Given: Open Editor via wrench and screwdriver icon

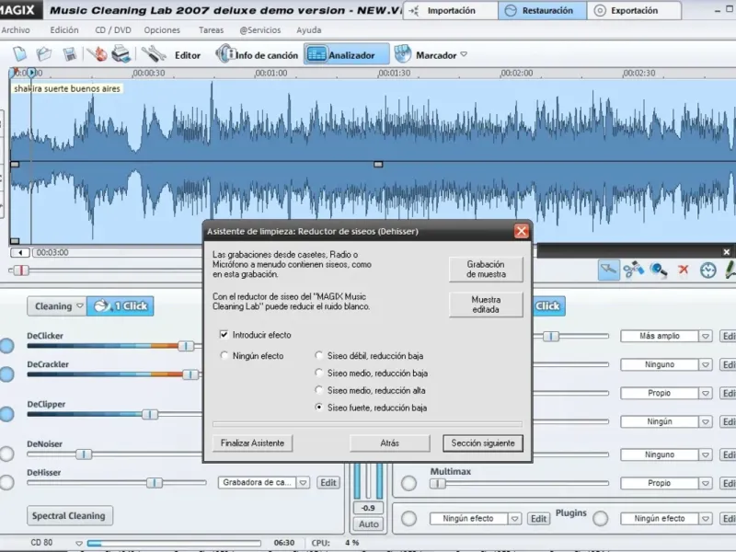Looking at the screenshot, I should [154, 54].
